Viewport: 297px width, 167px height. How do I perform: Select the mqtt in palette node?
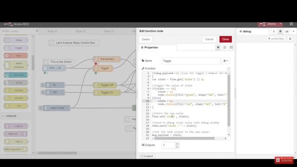[16, 126]
